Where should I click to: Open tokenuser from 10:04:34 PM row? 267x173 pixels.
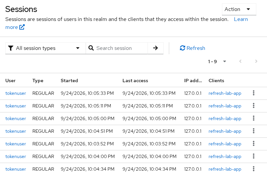point(16,169)
